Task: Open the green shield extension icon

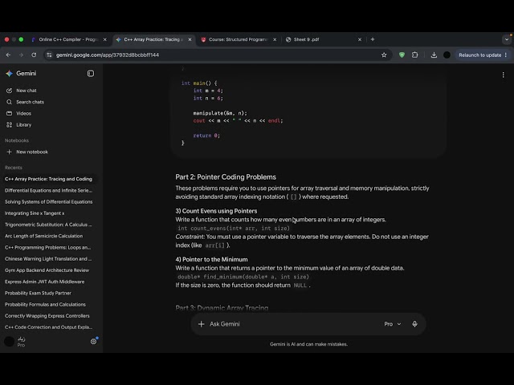Action: pyautogui.click(x=402, y=55)
